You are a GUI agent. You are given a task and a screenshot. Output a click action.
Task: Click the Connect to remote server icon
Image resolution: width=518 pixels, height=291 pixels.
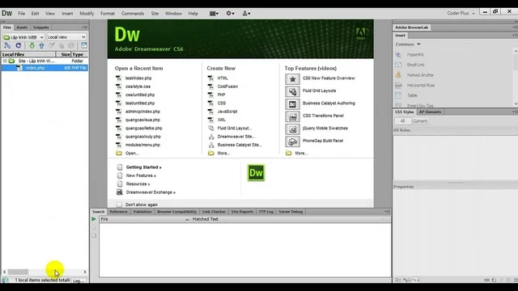click(7, 45)
